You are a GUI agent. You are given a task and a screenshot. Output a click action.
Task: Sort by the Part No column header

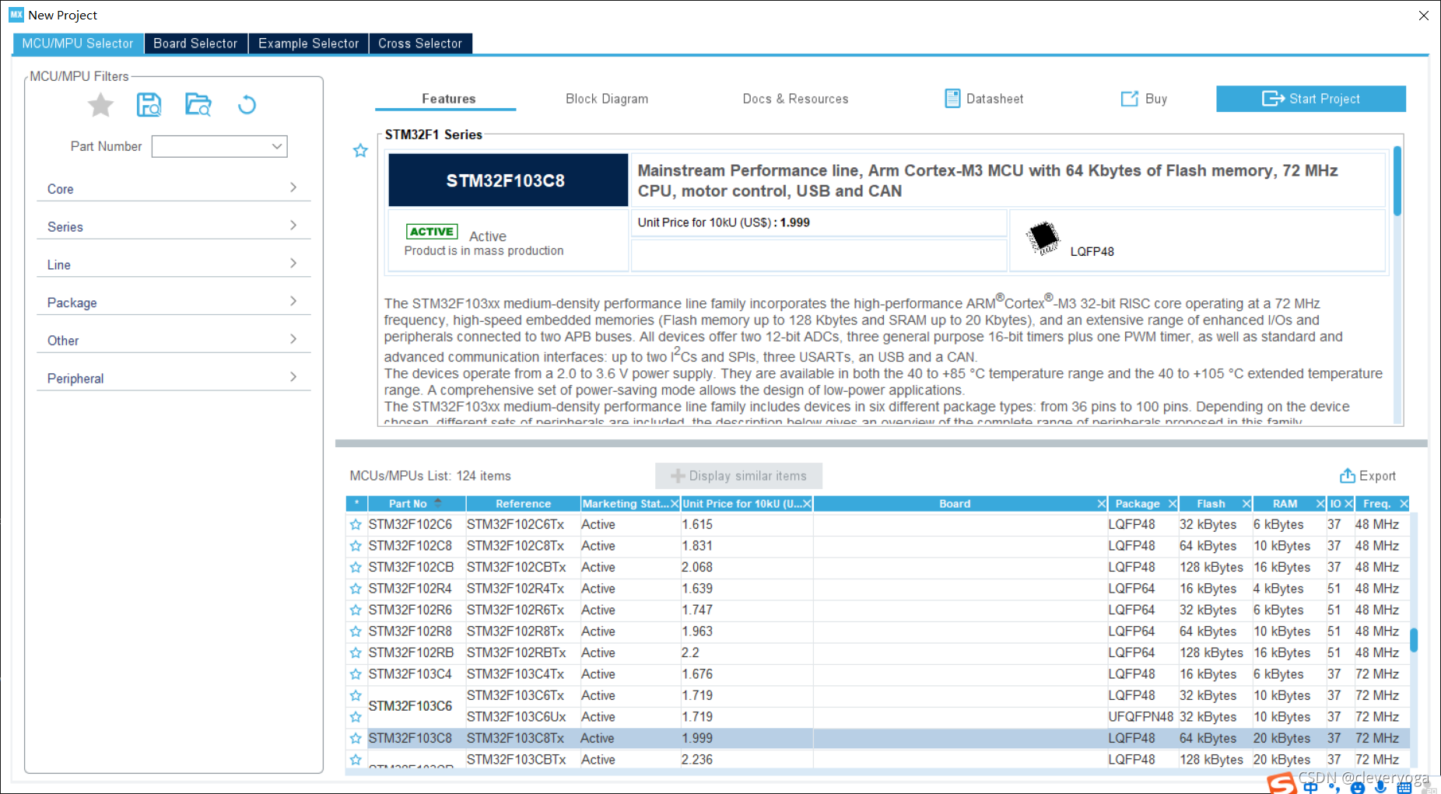[416, 504]
